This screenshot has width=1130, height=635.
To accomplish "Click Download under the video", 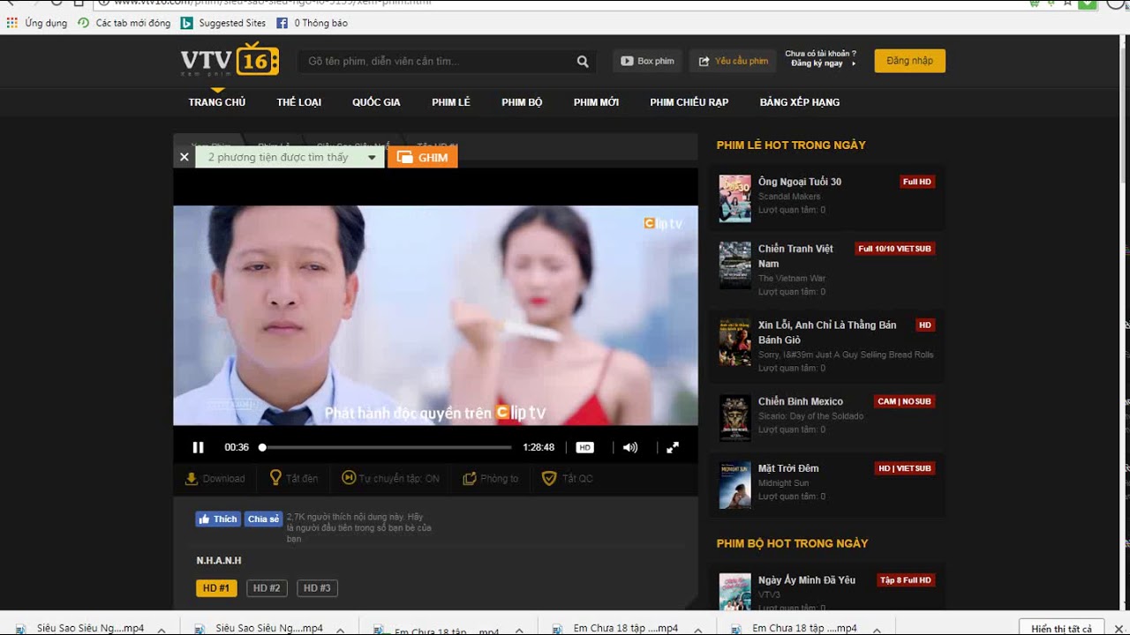I will [215, 478].
